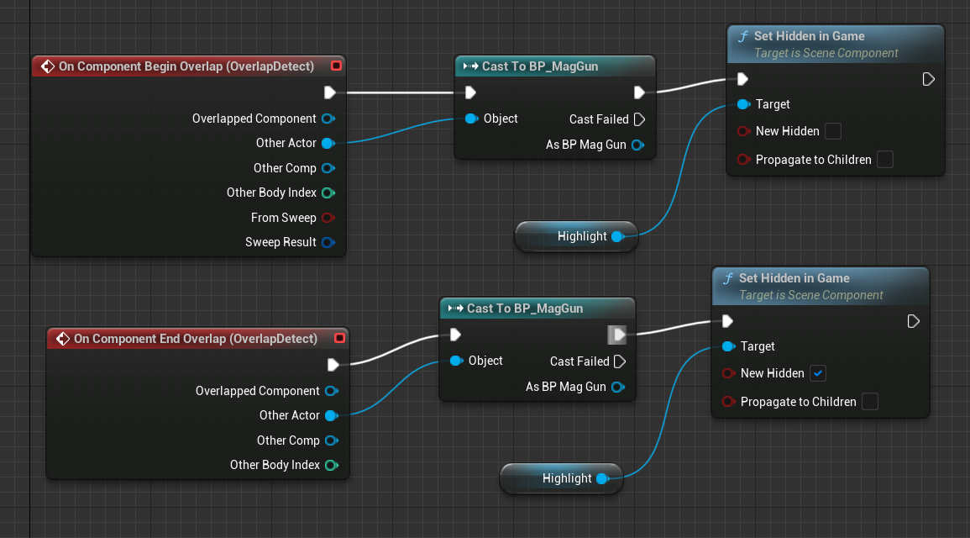Select the upper Highlight variable node
The width and height of the screenshot is (970, 538).
(577, 236)
